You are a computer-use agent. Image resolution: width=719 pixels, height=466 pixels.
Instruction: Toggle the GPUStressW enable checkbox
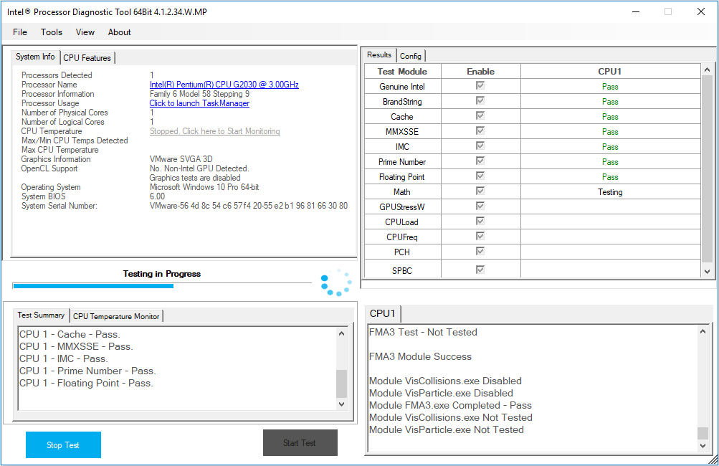click(x=480, y=206)
